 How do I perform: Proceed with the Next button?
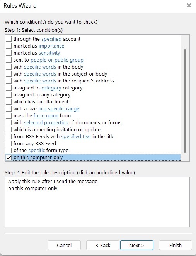pyautogui.click(x=137, y=245)
